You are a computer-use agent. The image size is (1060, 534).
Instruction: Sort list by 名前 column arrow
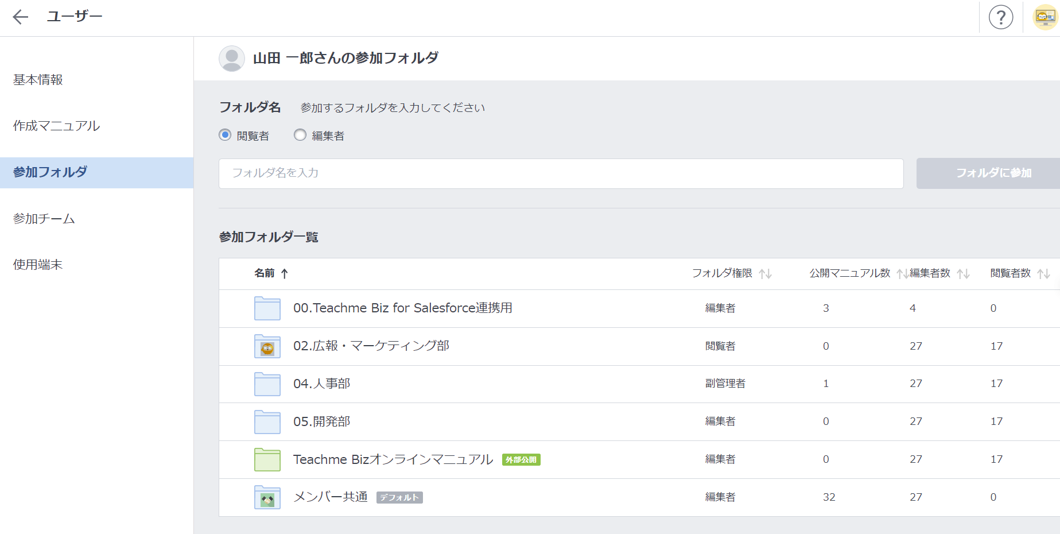[x=284, y=274]
